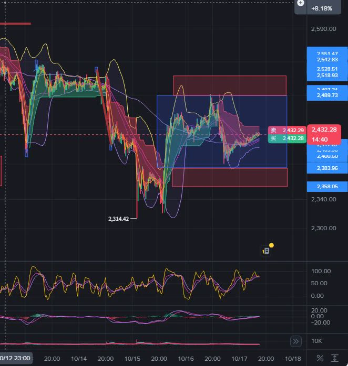
Task: Click the red sell price 2,432.29 button
Action: [x=287, y=130]
